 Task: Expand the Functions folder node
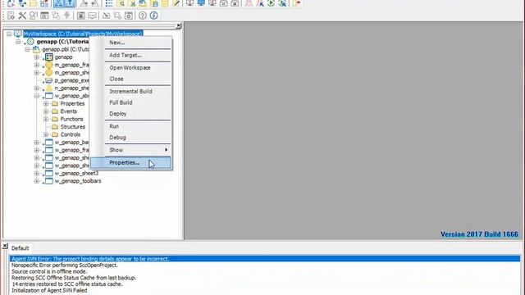pos(46,119)
